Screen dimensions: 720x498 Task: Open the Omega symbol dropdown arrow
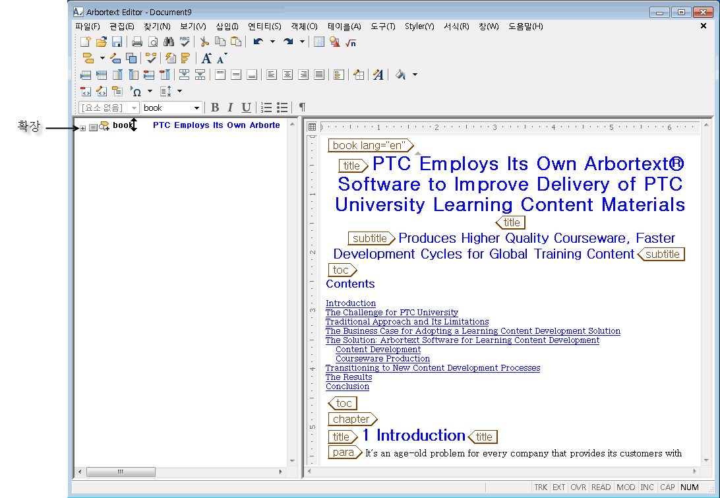point(150,92)
